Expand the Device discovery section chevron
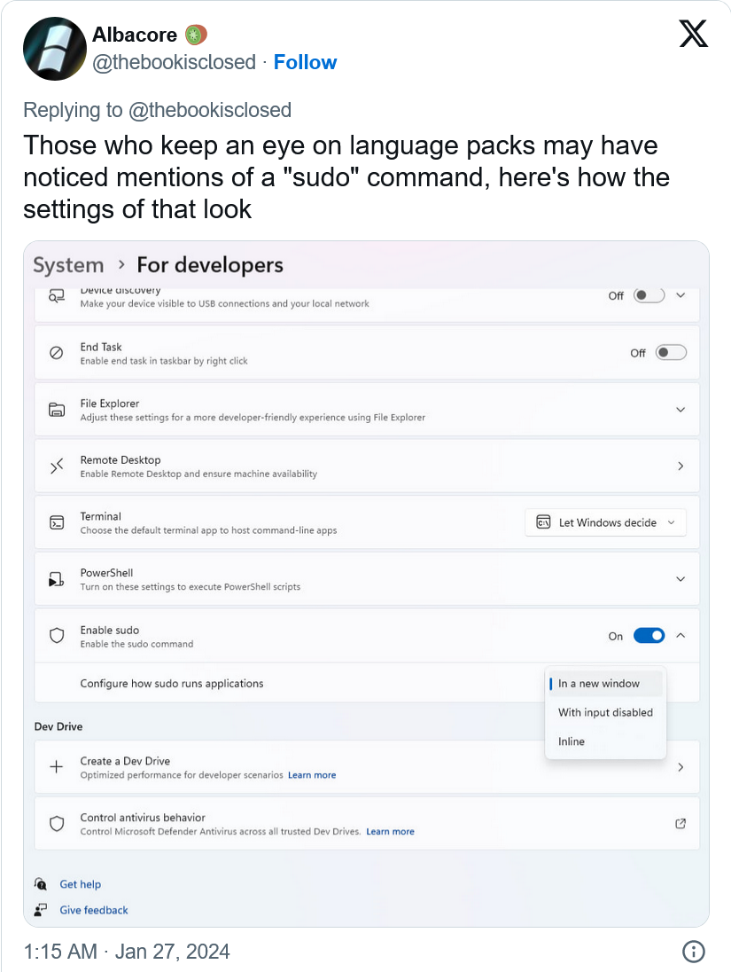The image size is (731, 972). point(680,295)
